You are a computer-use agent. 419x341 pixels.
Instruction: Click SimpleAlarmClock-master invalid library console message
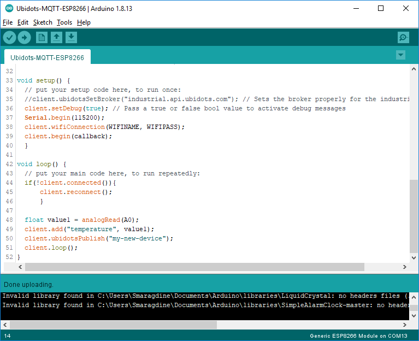pyautogui.click(x=205, y=305)
